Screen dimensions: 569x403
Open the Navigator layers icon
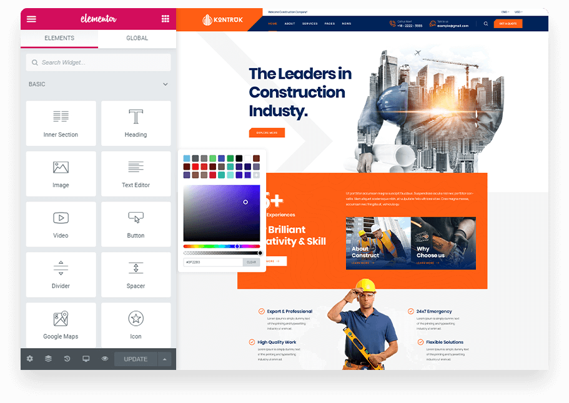[x=48, y=359]
